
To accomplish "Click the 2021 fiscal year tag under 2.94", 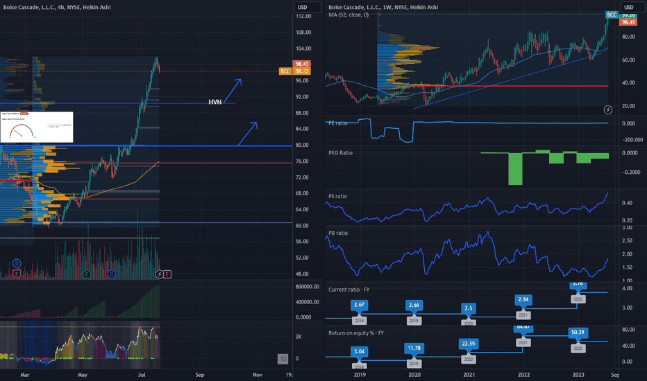I will [523, 315].
